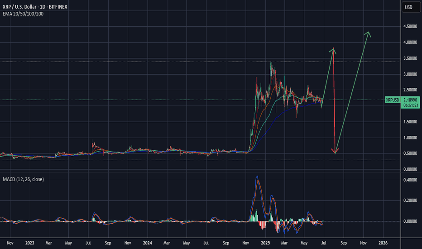The height and width of the screenshot is (249, 422).
Task: Click the current price value 2.18990
Action: coord(410,100)
